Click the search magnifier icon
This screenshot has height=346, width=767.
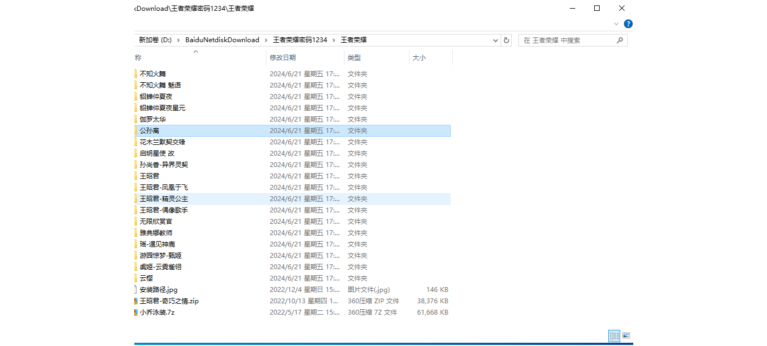(x=620, y=40)
